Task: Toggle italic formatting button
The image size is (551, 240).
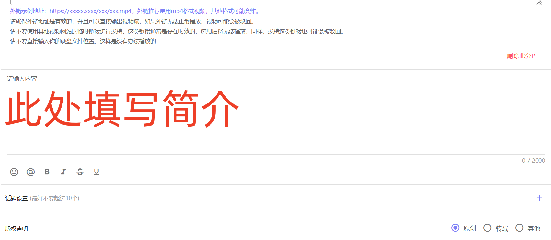Action: click(63, 172)
